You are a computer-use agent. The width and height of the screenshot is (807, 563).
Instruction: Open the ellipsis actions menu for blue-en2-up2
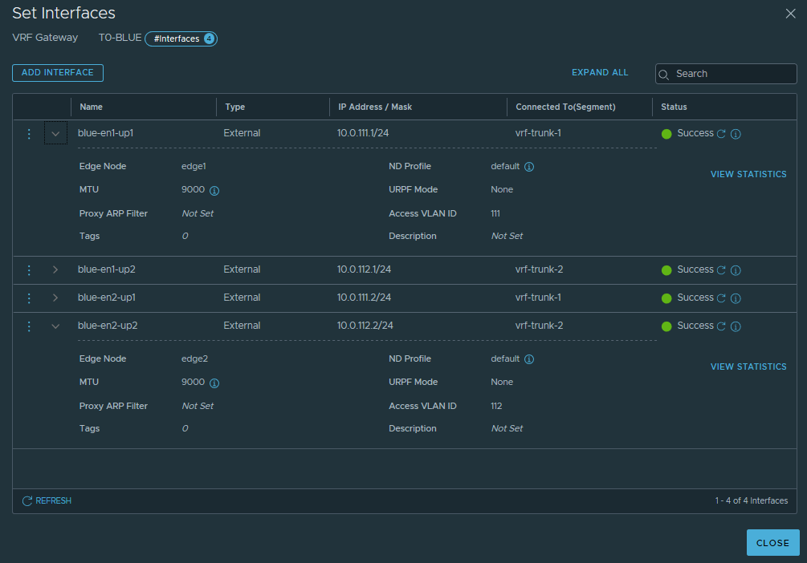pos(29,326)
